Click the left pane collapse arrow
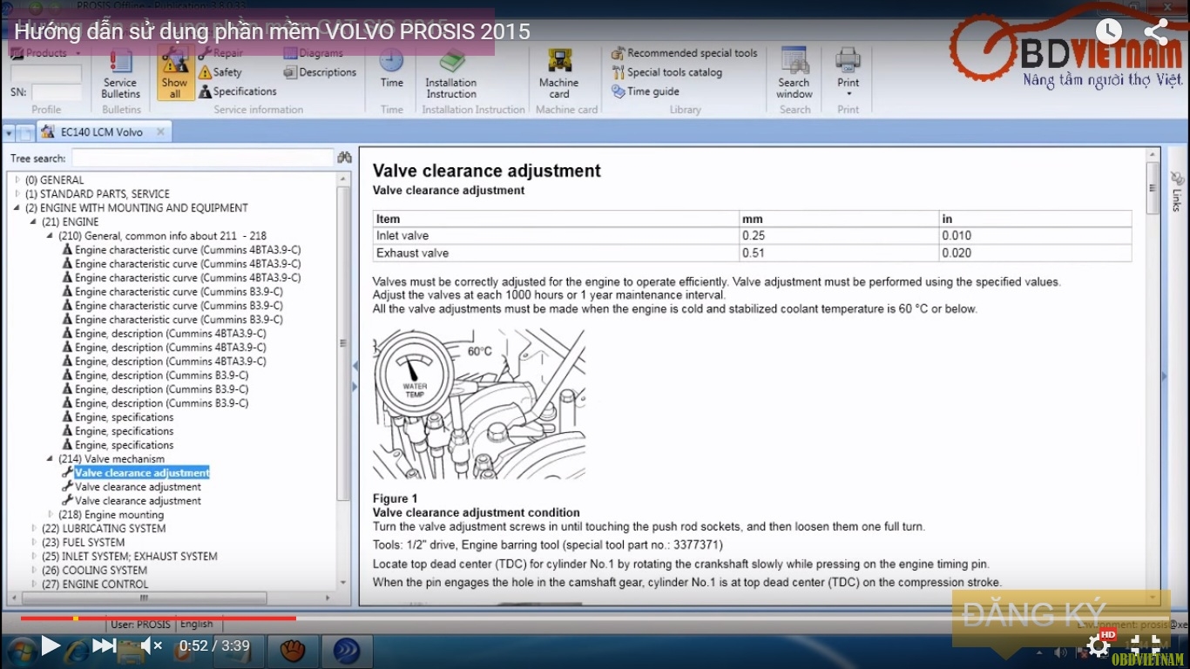1190x669 pixels. point(355,366)
